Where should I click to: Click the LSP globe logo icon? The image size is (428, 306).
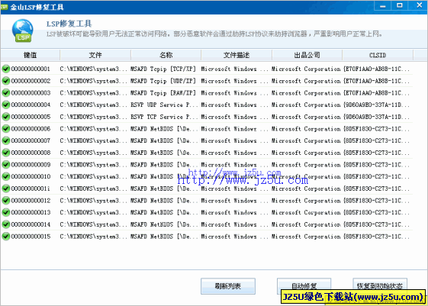click(x=22, y=31)
